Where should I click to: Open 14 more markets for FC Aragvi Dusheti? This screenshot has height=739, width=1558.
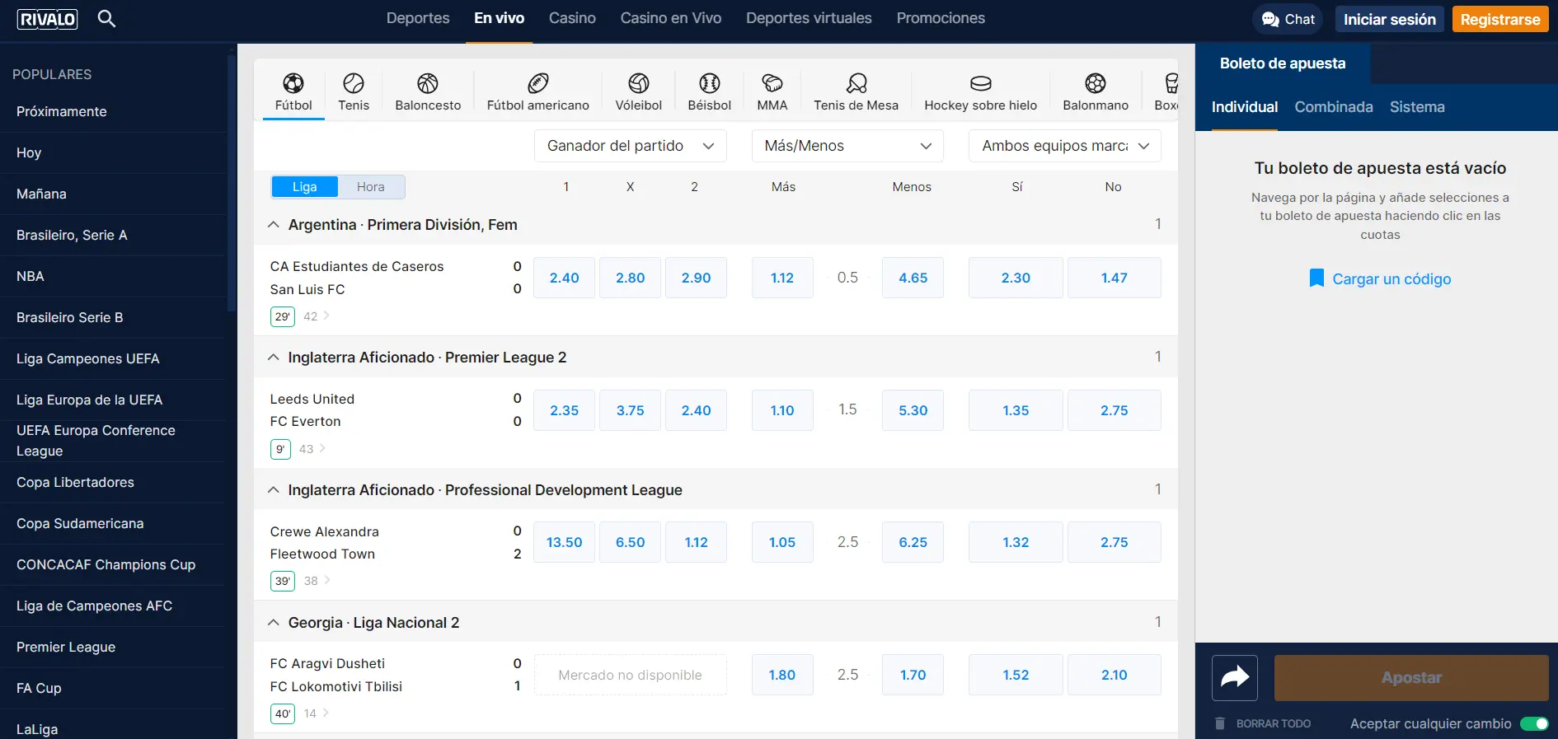pyautogui.click(x=317, y=713)
